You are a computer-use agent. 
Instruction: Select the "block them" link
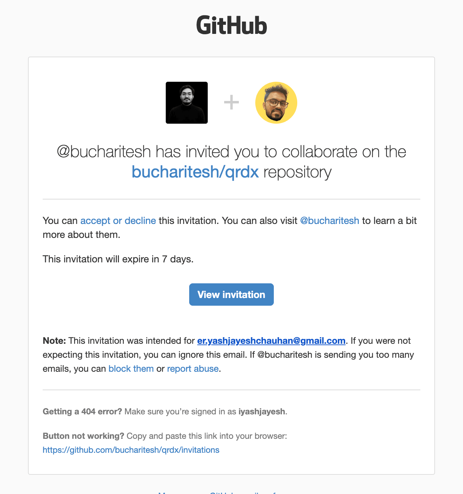131,369
